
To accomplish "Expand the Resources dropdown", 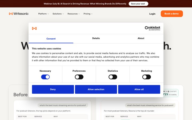I will coord(74,14).
